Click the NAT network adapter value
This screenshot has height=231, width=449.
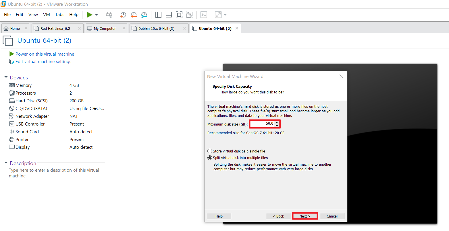(x=74, y=116)
